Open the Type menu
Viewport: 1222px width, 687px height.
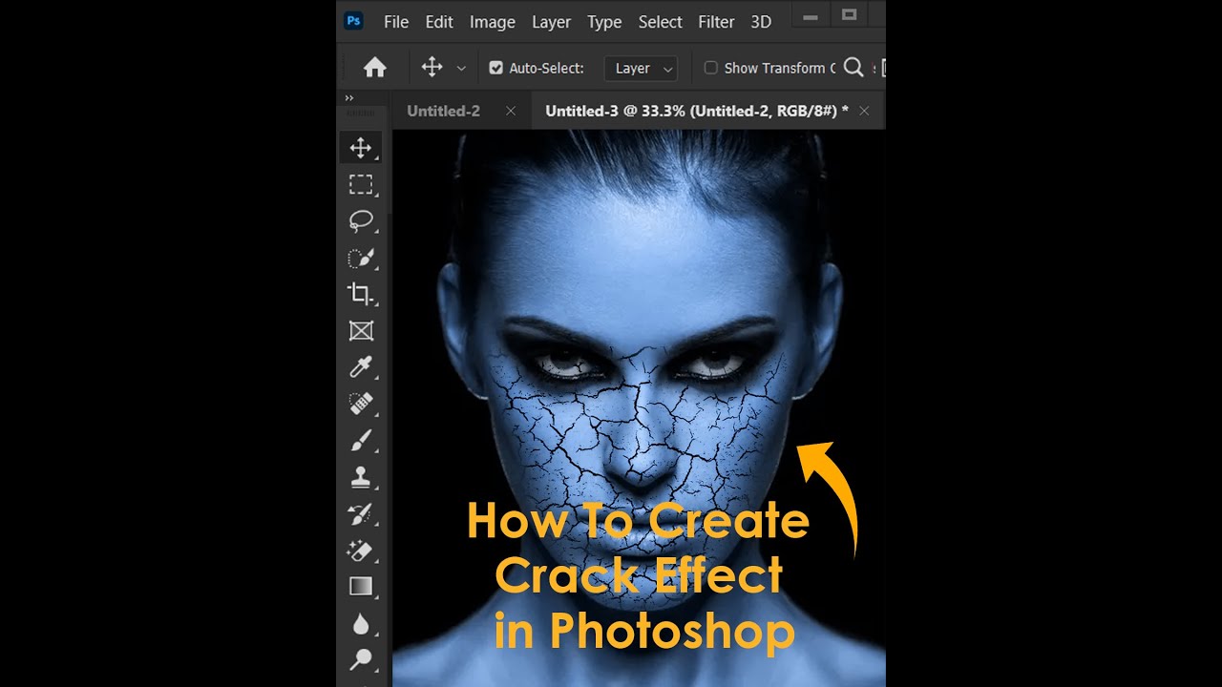(x=604, y=22)
